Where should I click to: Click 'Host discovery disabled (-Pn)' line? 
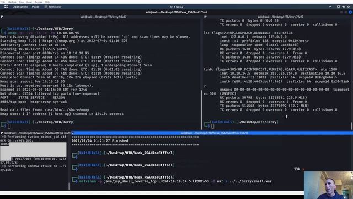[x=95, y=37]
